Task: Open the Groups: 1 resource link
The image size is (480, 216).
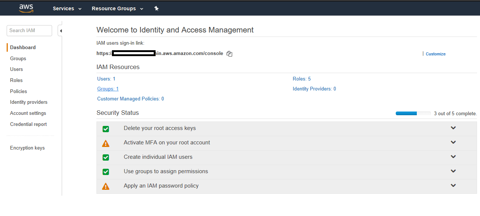Action: click(108, 89)
